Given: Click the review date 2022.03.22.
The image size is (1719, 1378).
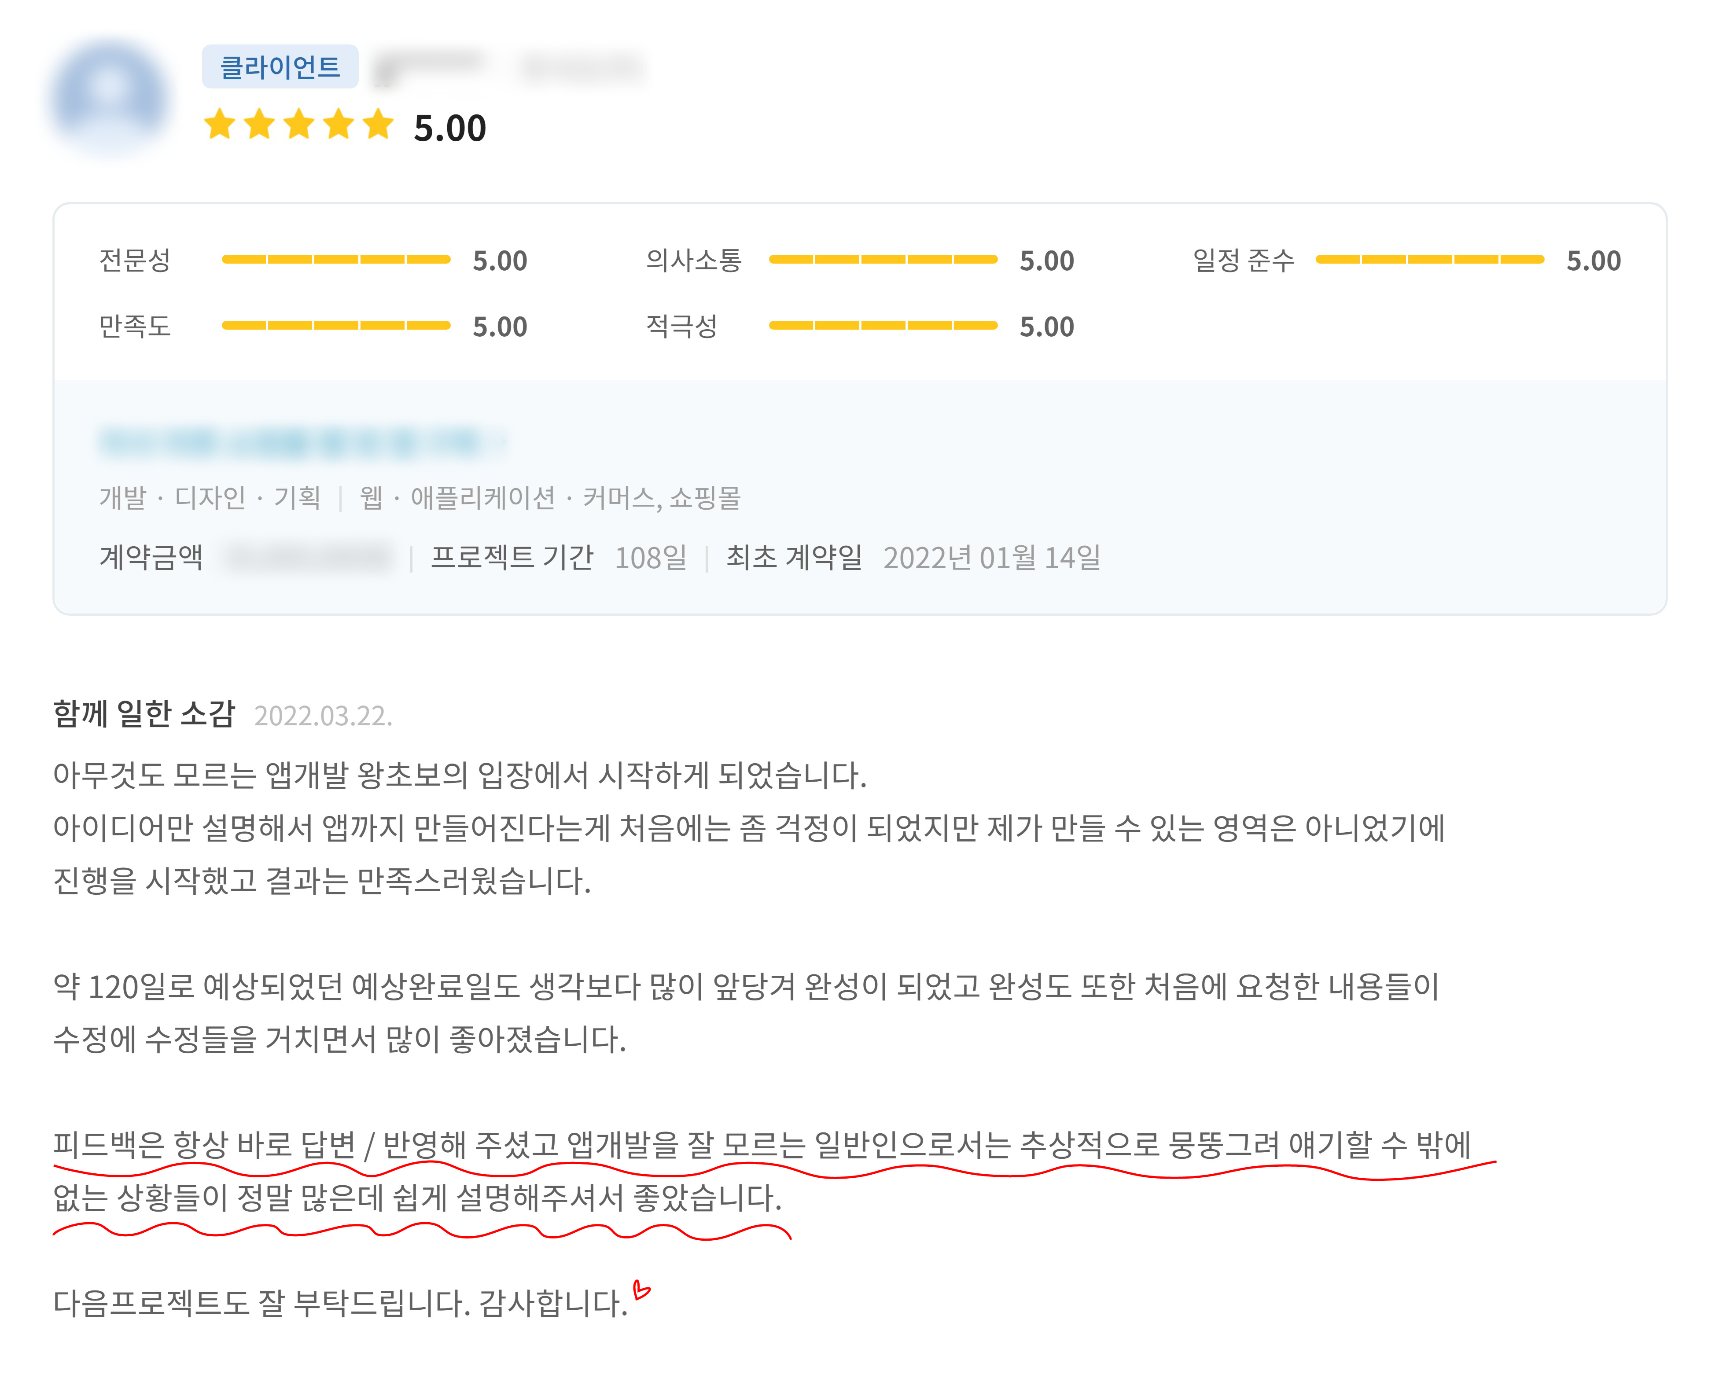Looking at the screenshot, I should [x=323, y=716].
